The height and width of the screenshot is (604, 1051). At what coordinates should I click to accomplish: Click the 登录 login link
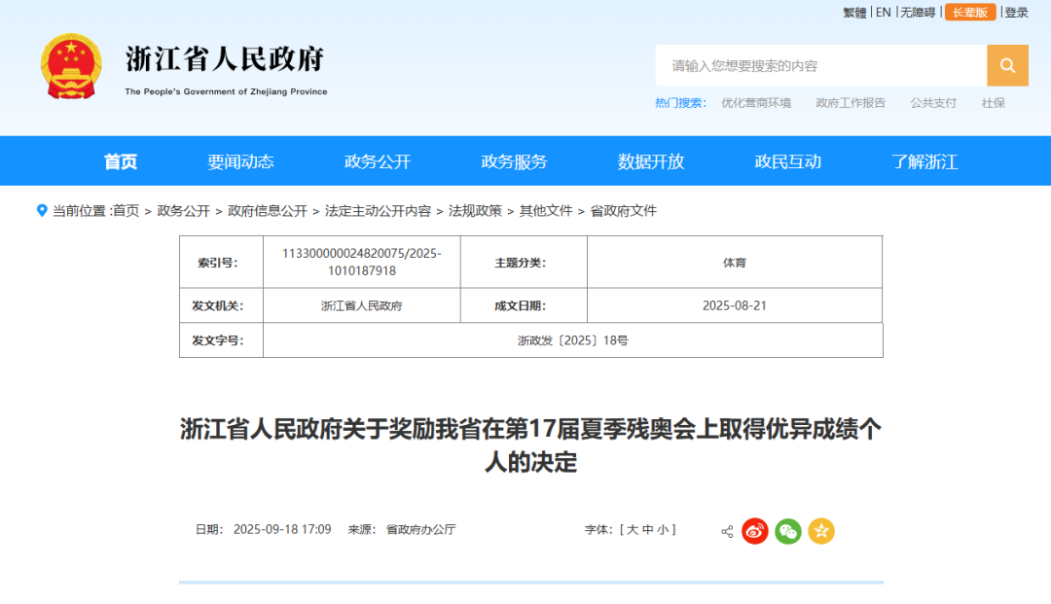point(1016,13)
